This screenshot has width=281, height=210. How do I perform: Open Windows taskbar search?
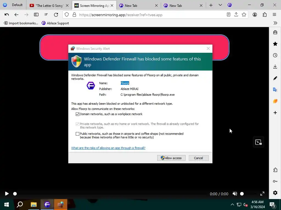click(x=20, y=205)
